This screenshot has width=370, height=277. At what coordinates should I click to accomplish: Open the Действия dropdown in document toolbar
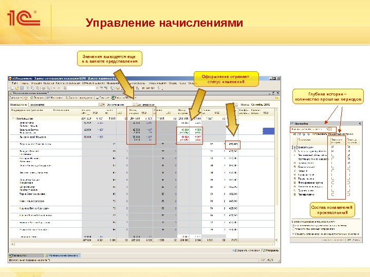[15, 98]
